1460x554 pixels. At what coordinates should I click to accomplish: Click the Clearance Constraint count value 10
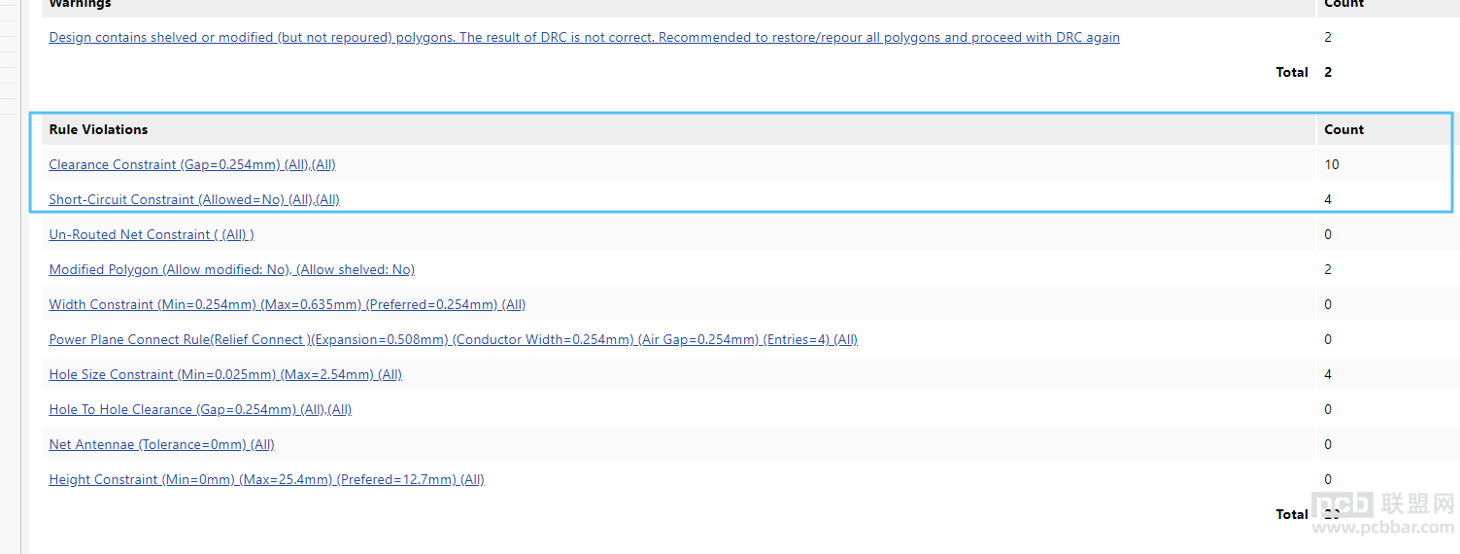(x=1332, y=164)
